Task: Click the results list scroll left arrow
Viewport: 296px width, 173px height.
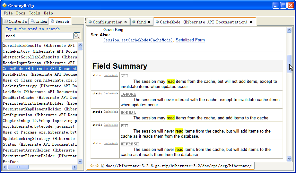Action: 5,167
